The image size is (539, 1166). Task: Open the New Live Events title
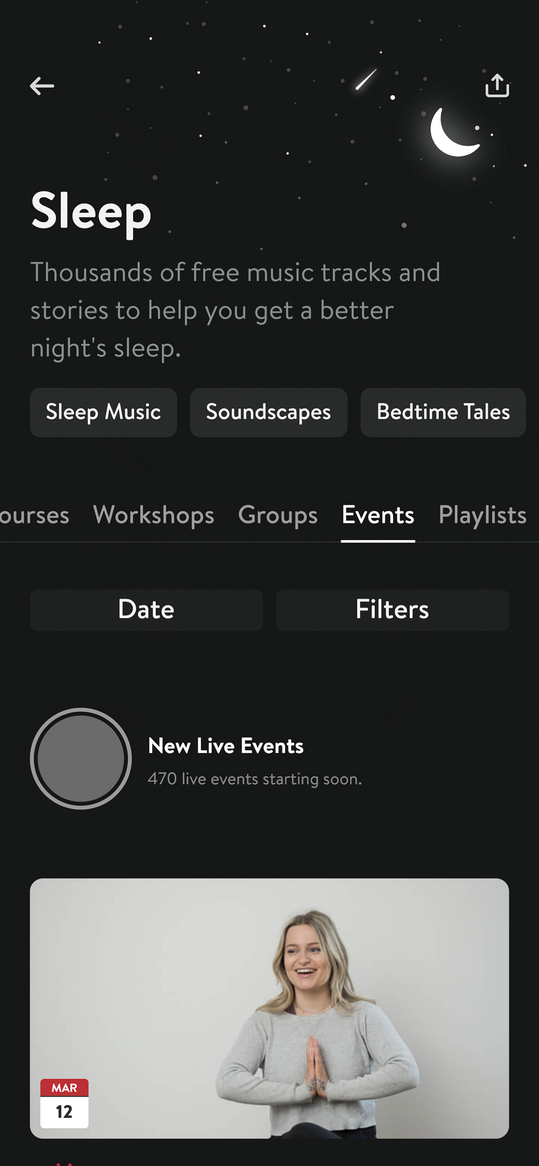tap(226, 745)
